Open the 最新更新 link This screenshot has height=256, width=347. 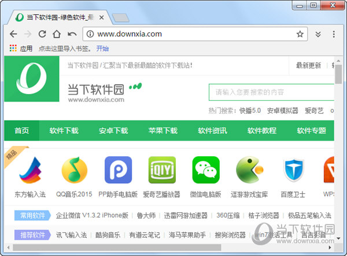tap(308, 65)
